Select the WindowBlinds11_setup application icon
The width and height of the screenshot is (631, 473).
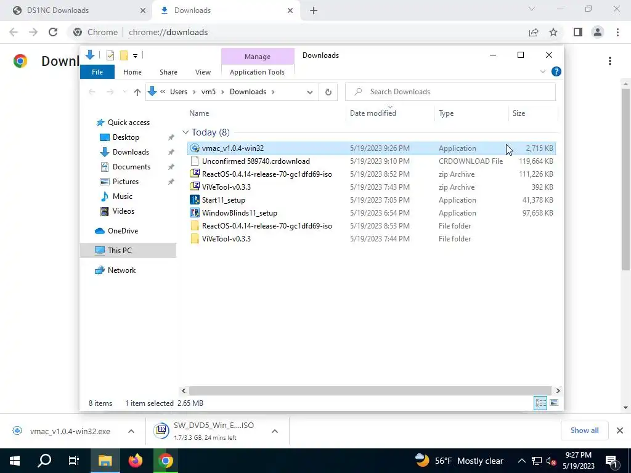[x=195, y=212]
